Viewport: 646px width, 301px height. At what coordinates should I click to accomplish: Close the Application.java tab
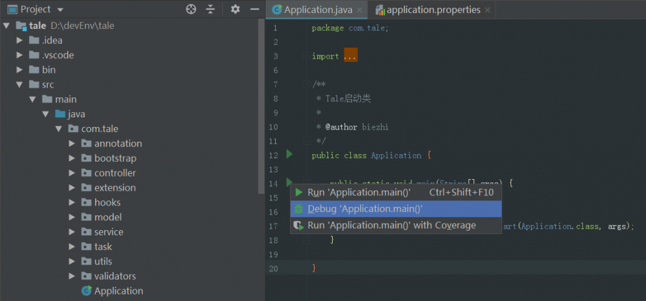click(x=360, y=10)
